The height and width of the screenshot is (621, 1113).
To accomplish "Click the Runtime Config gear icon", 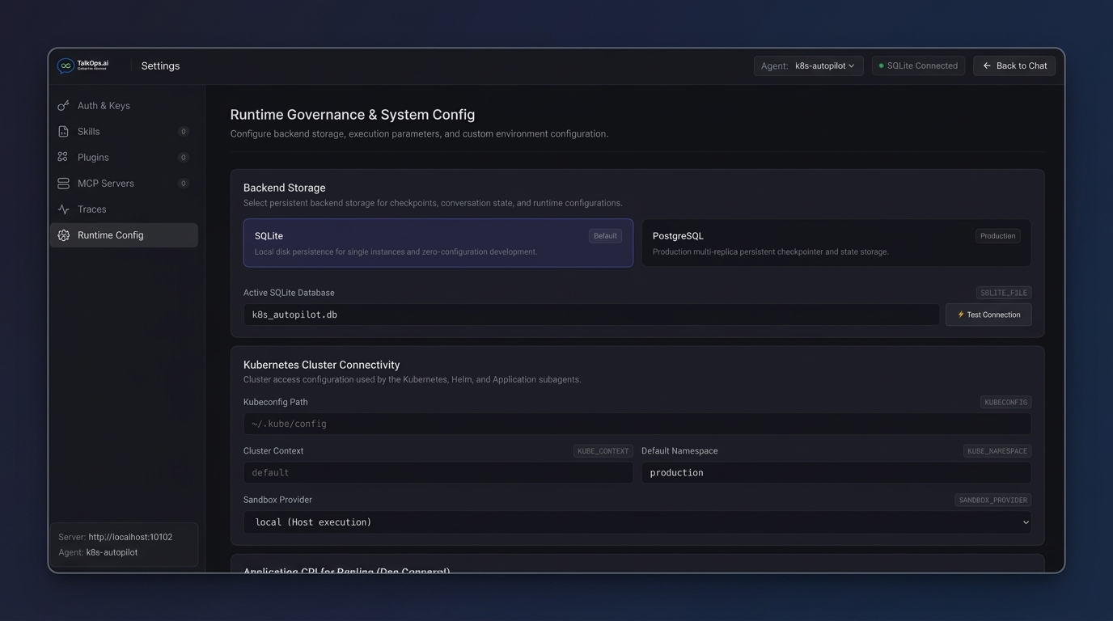I will point(63,235).
